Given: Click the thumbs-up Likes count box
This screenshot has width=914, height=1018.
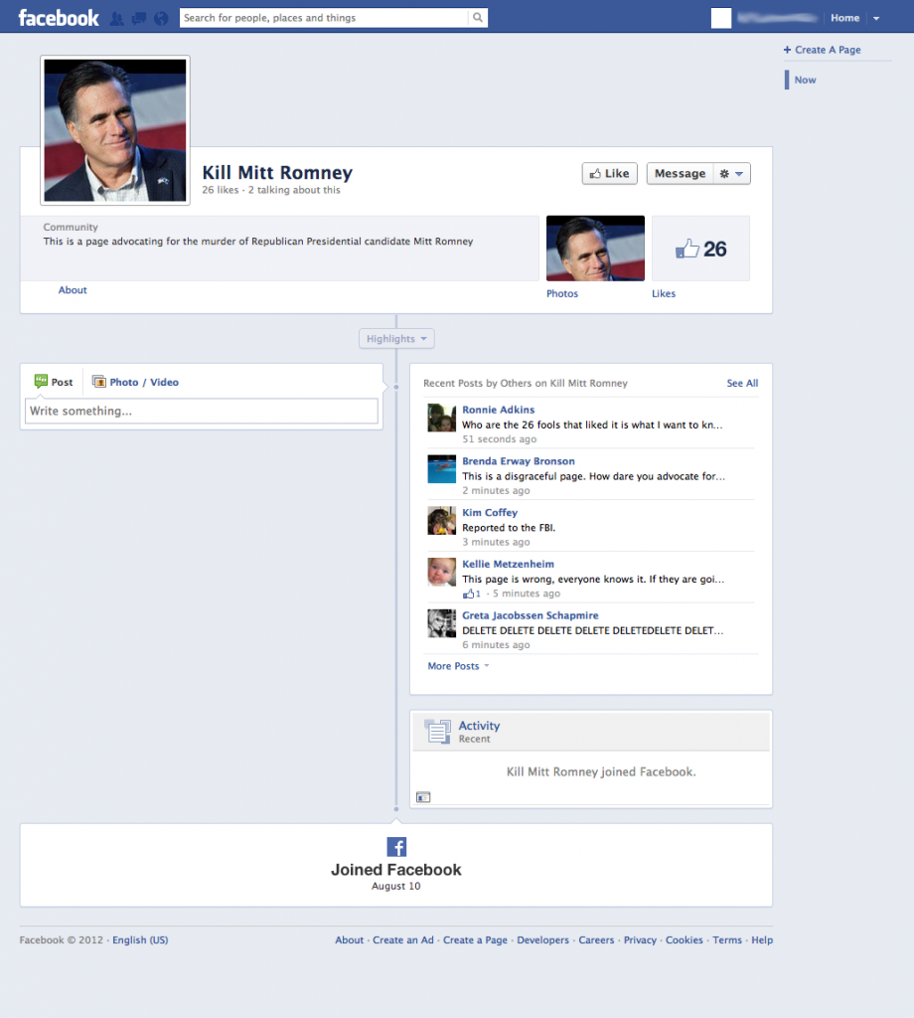Looking at the screenshot, I should (x=700, y=249).
